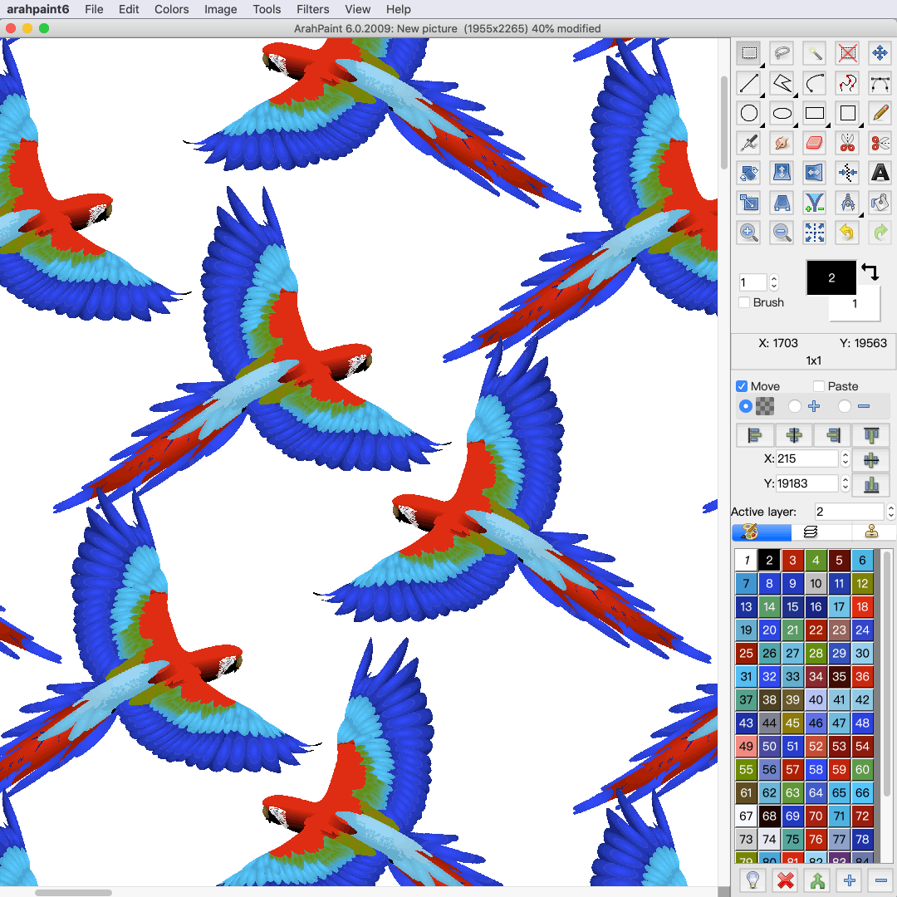Select the transparency checkerboard radio option

(745, 406)
